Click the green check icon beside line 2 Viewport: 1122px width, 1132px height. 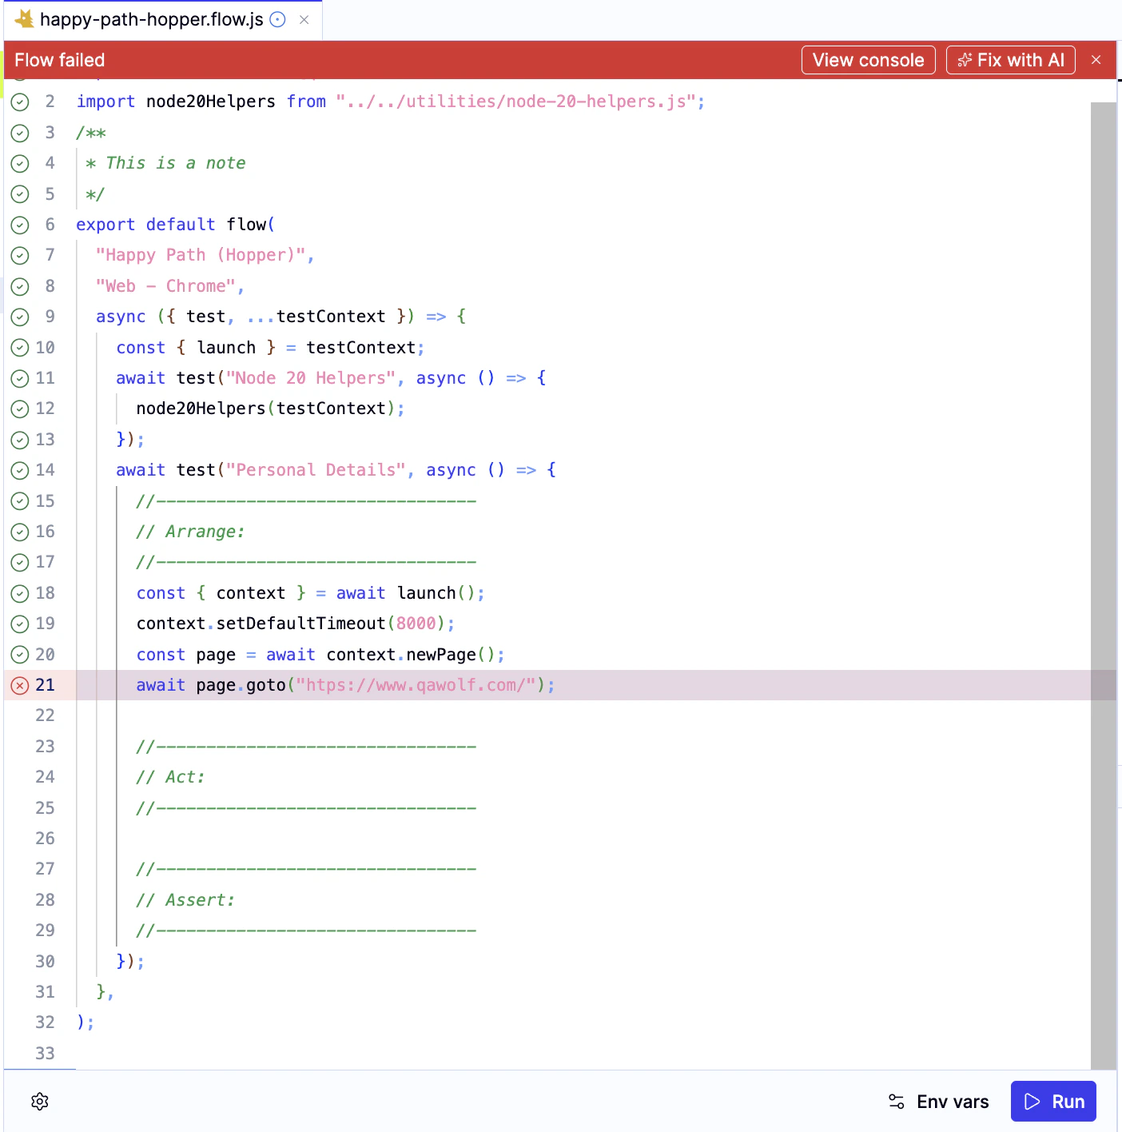(x=20, y=102)
